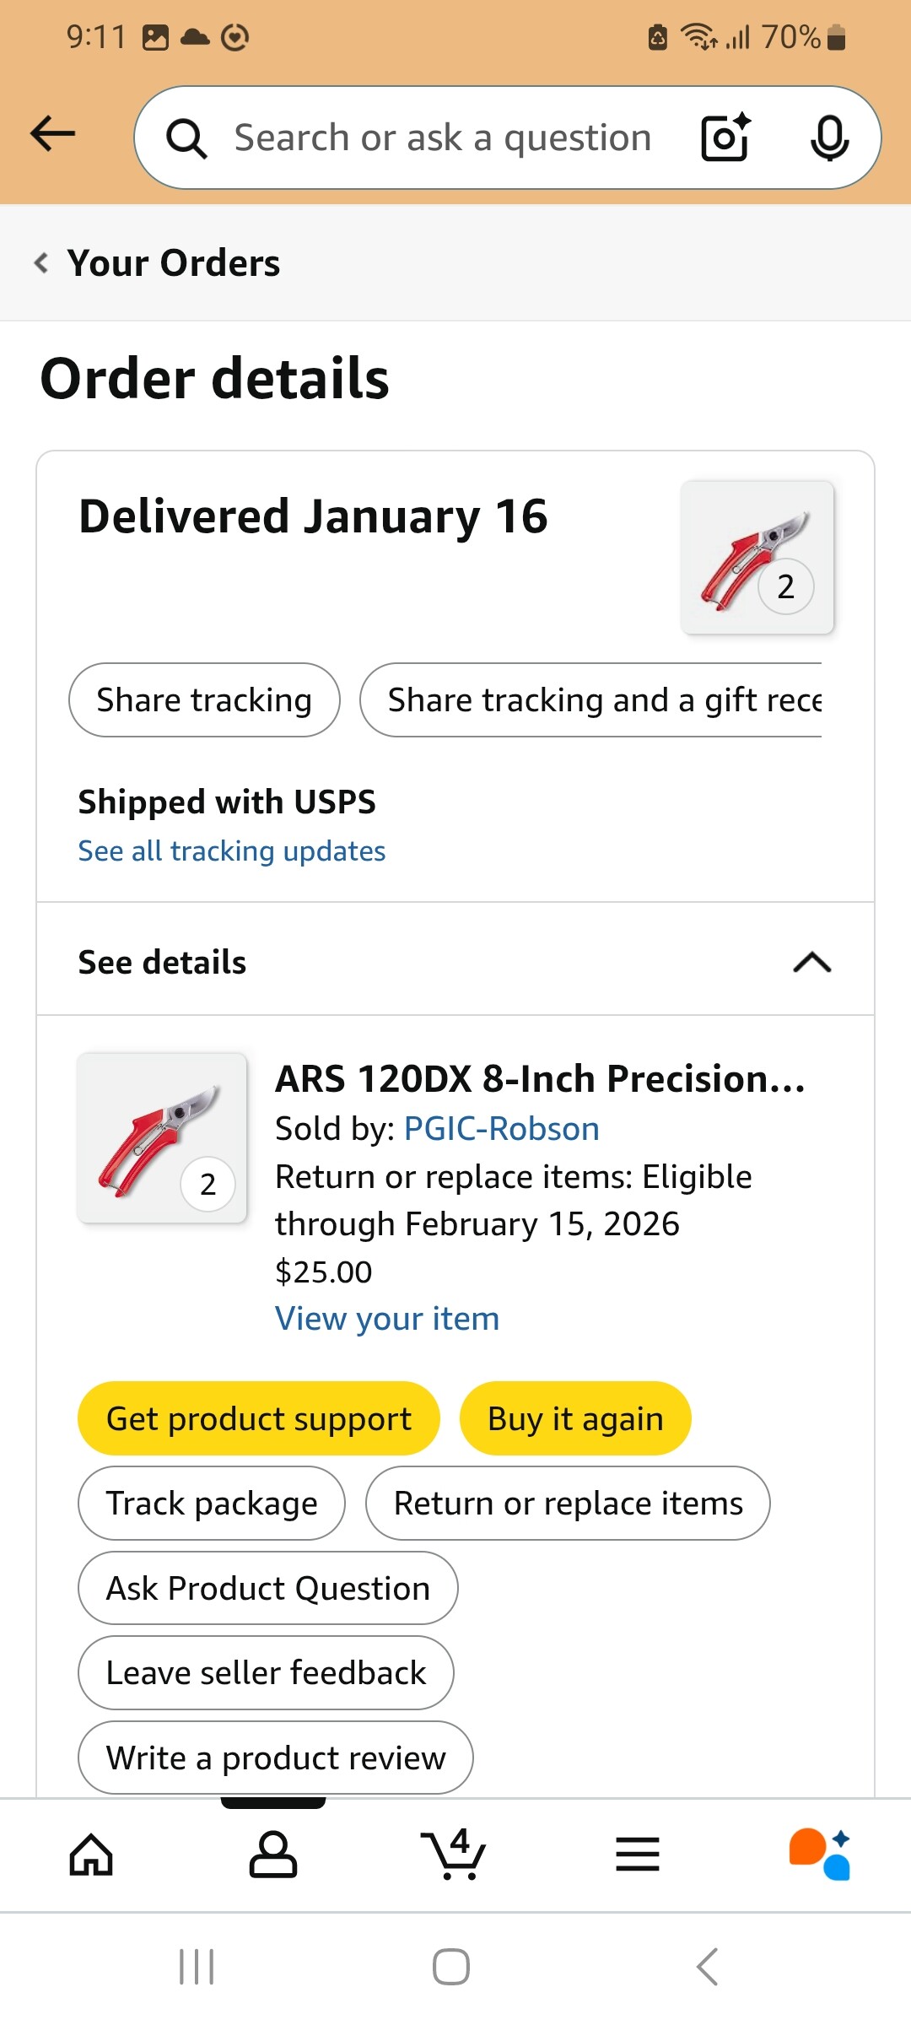The height and width of the screenshot is (2025, 911).
Task: Click Share tracking button
Action: [x=204, y=700]
